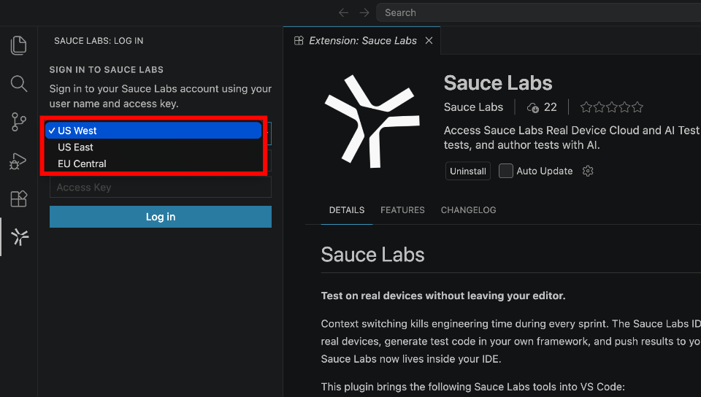Click the large Sauce Labs extension title
The width and height of the screenshot is (701, 397).
coord(498,83)
